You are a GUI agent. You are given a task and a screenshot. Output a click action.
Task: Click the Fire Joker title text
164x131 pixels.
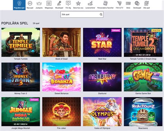pos(62,128)
